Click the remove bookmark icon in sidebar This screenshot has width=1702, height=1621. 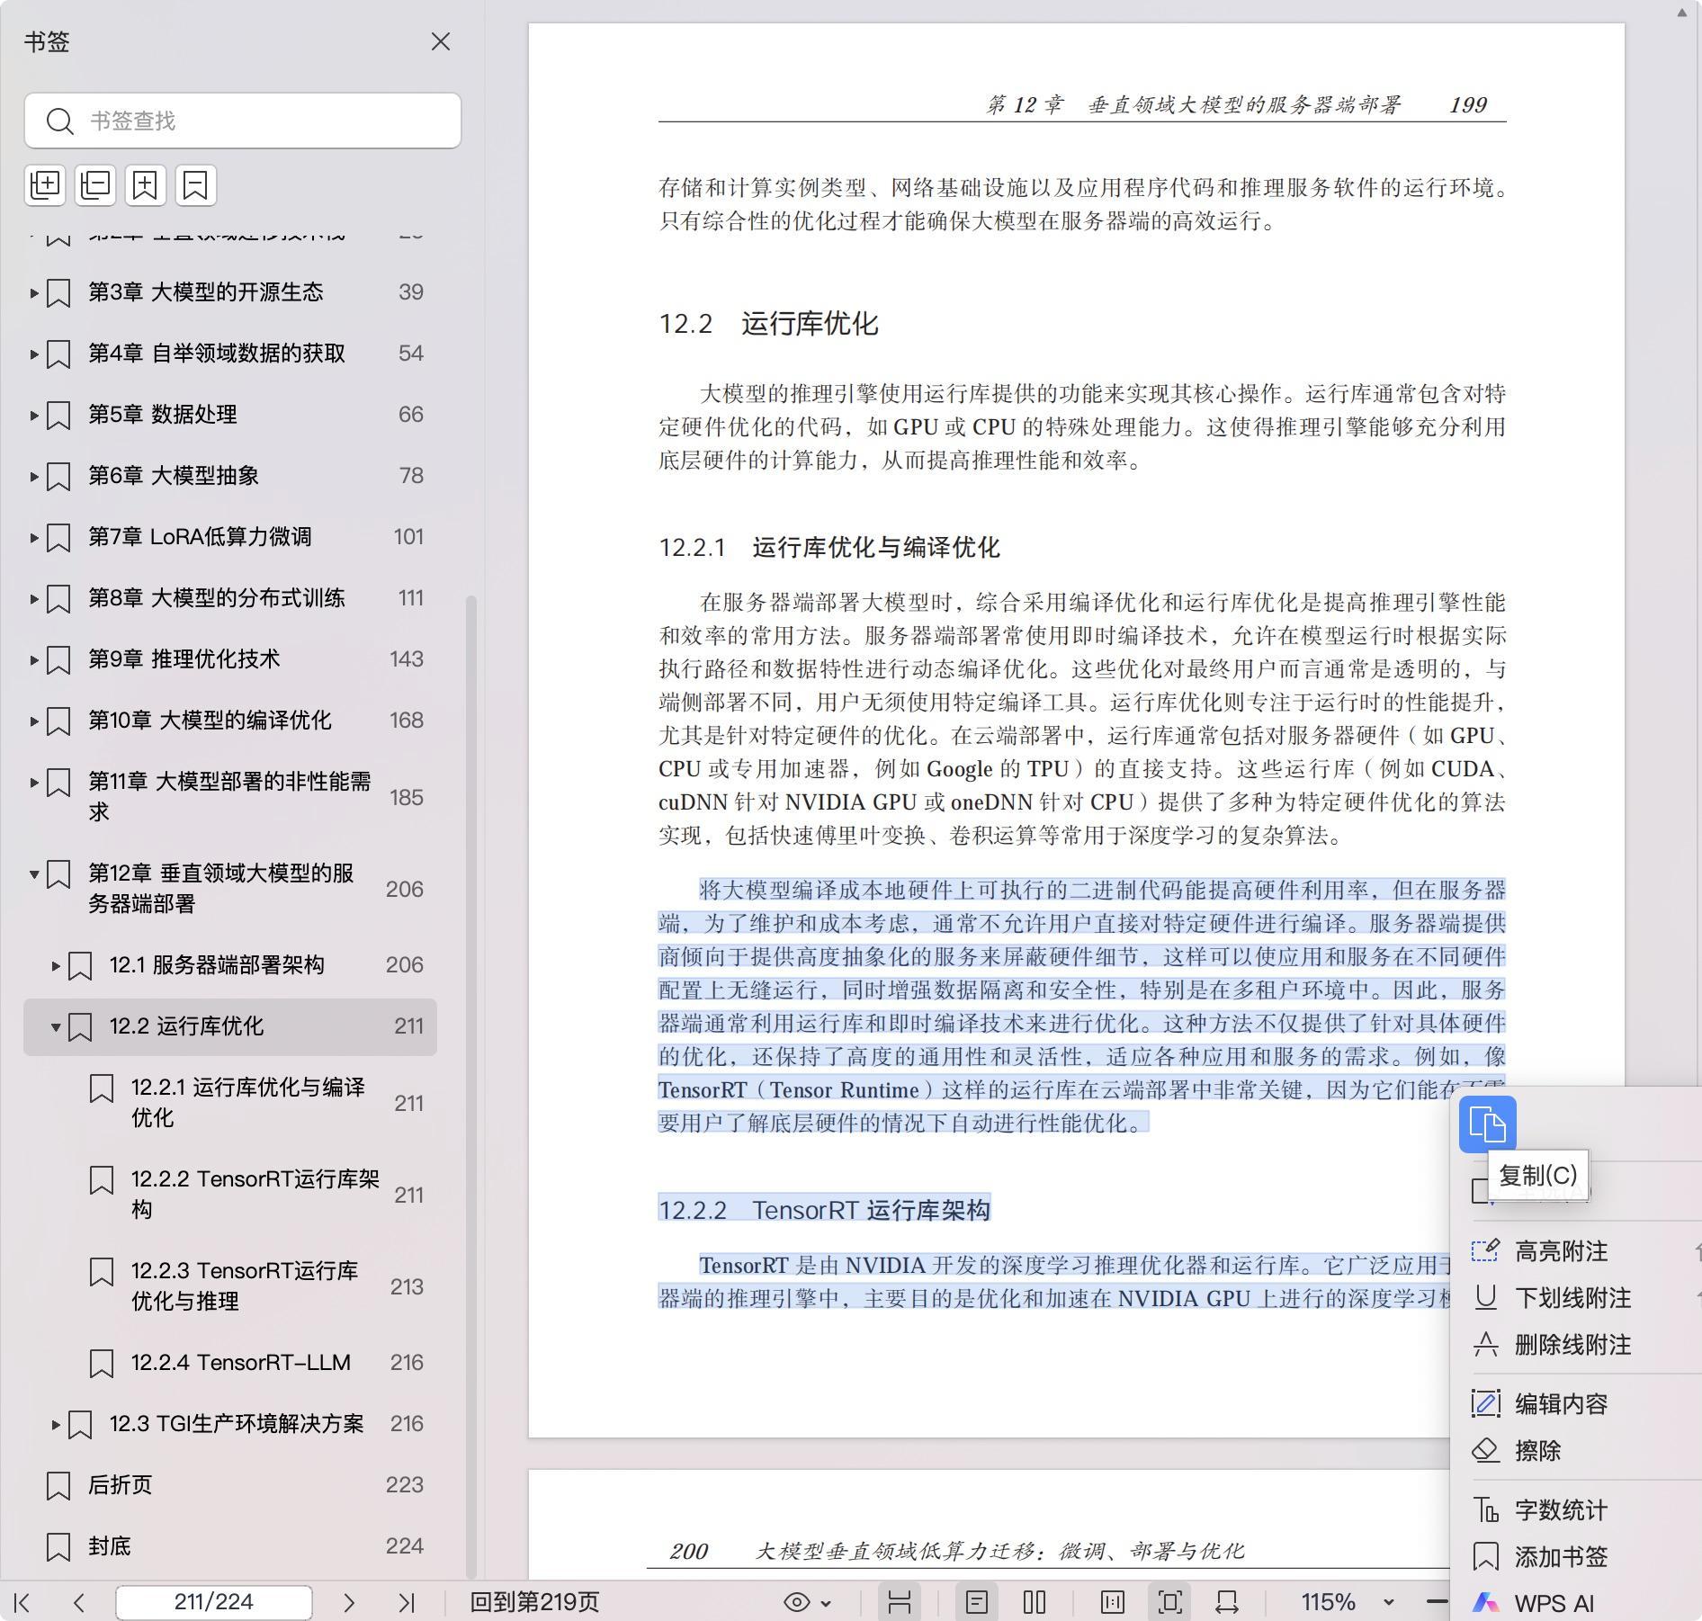(195, 185)
